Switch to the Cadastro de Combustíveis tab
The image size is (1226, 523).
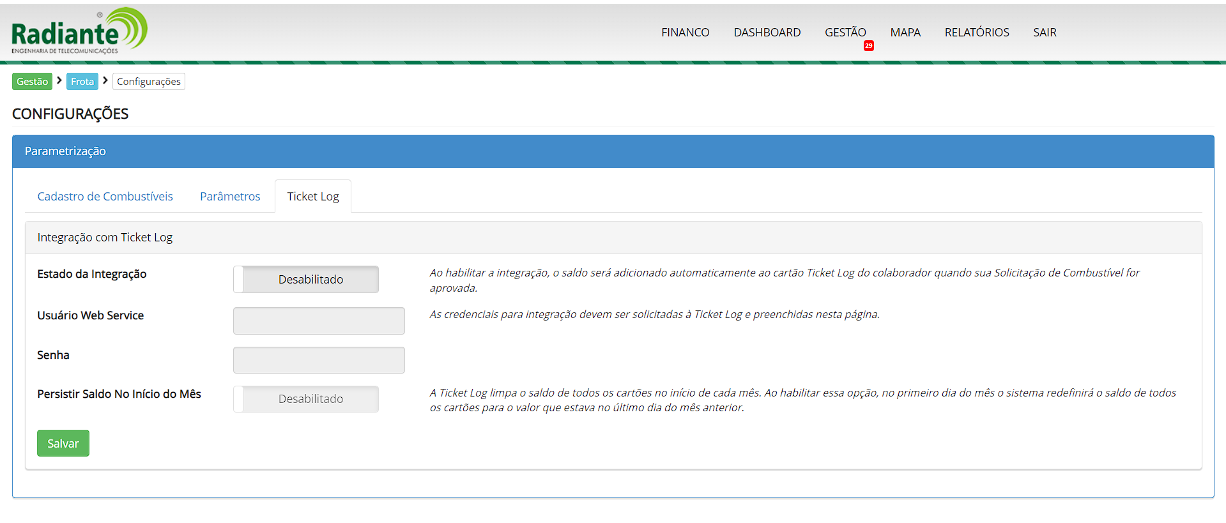(x=105, y=197)
